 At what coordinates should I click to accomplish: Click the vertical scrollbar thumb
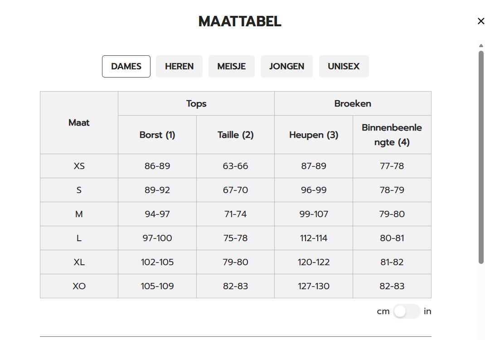tap(481, 157)
